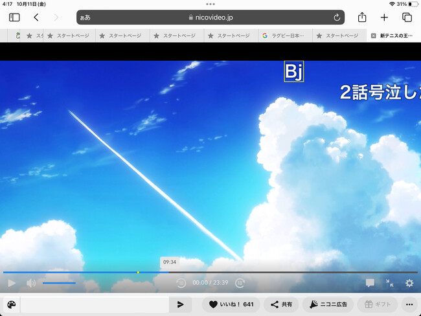
Task: Switch to the ラグビー日本 Google tab
Action: pyautogui.click(x=284, y=36)
